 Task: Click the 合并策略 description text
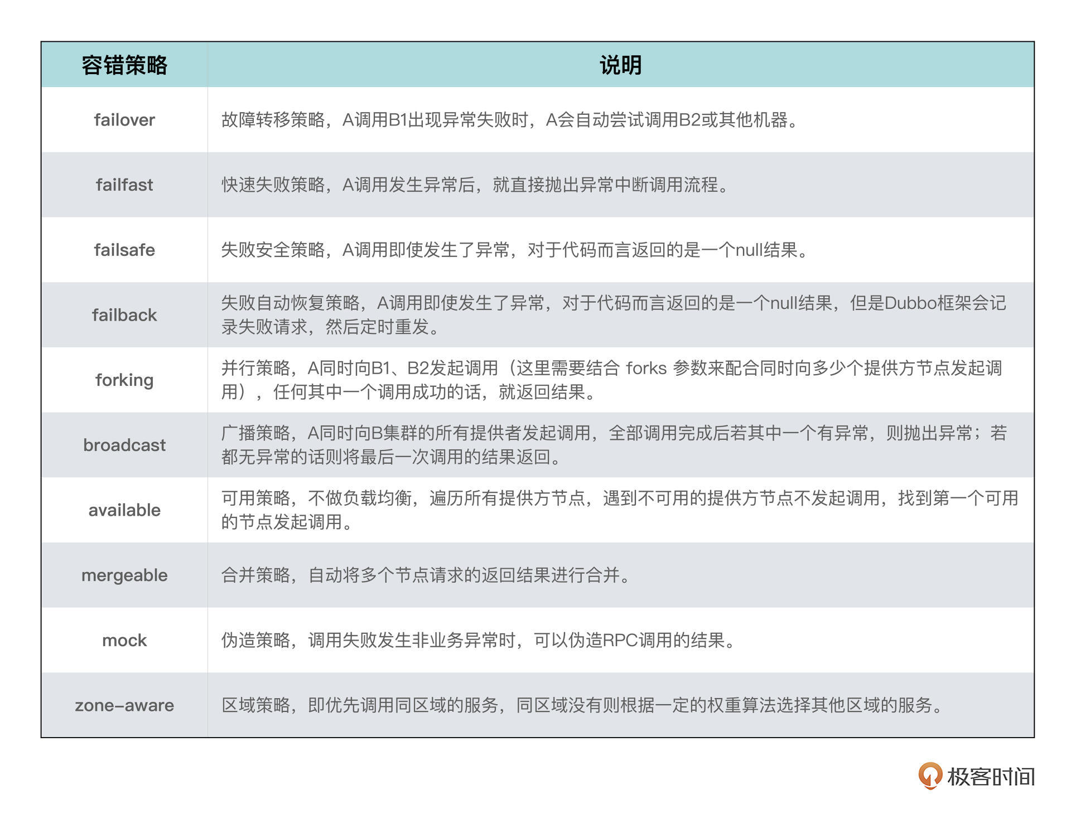[426, 575]
